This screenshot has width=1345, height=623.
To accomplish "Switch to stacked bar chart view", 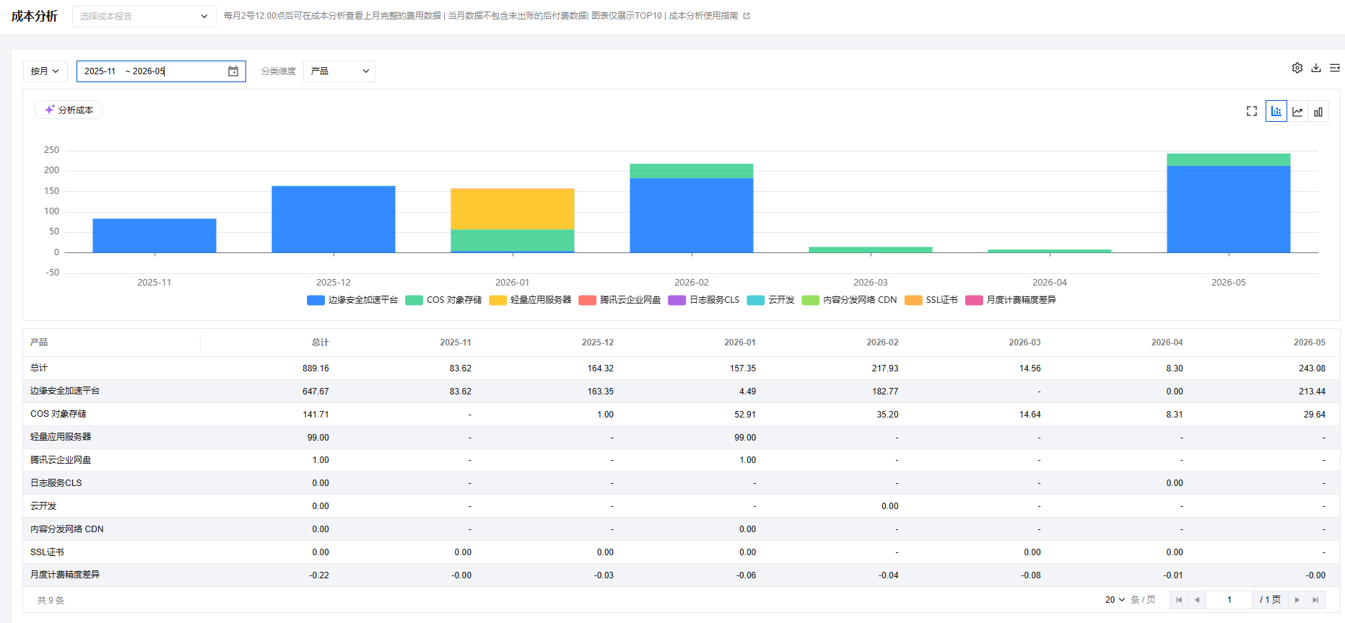I will [x=1276, y=111].
